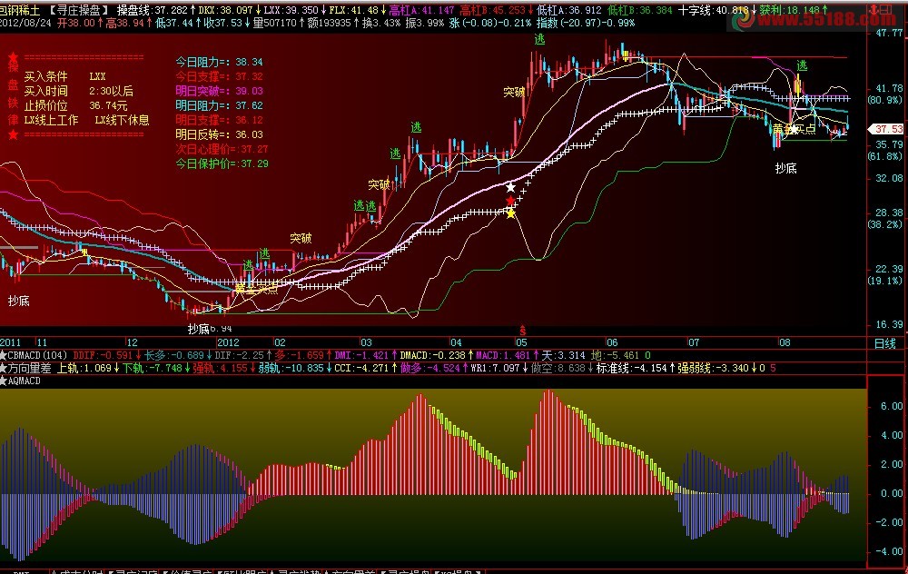
Task: Click the topmost green 逃 marker
Action: click(x=539, y=39)
